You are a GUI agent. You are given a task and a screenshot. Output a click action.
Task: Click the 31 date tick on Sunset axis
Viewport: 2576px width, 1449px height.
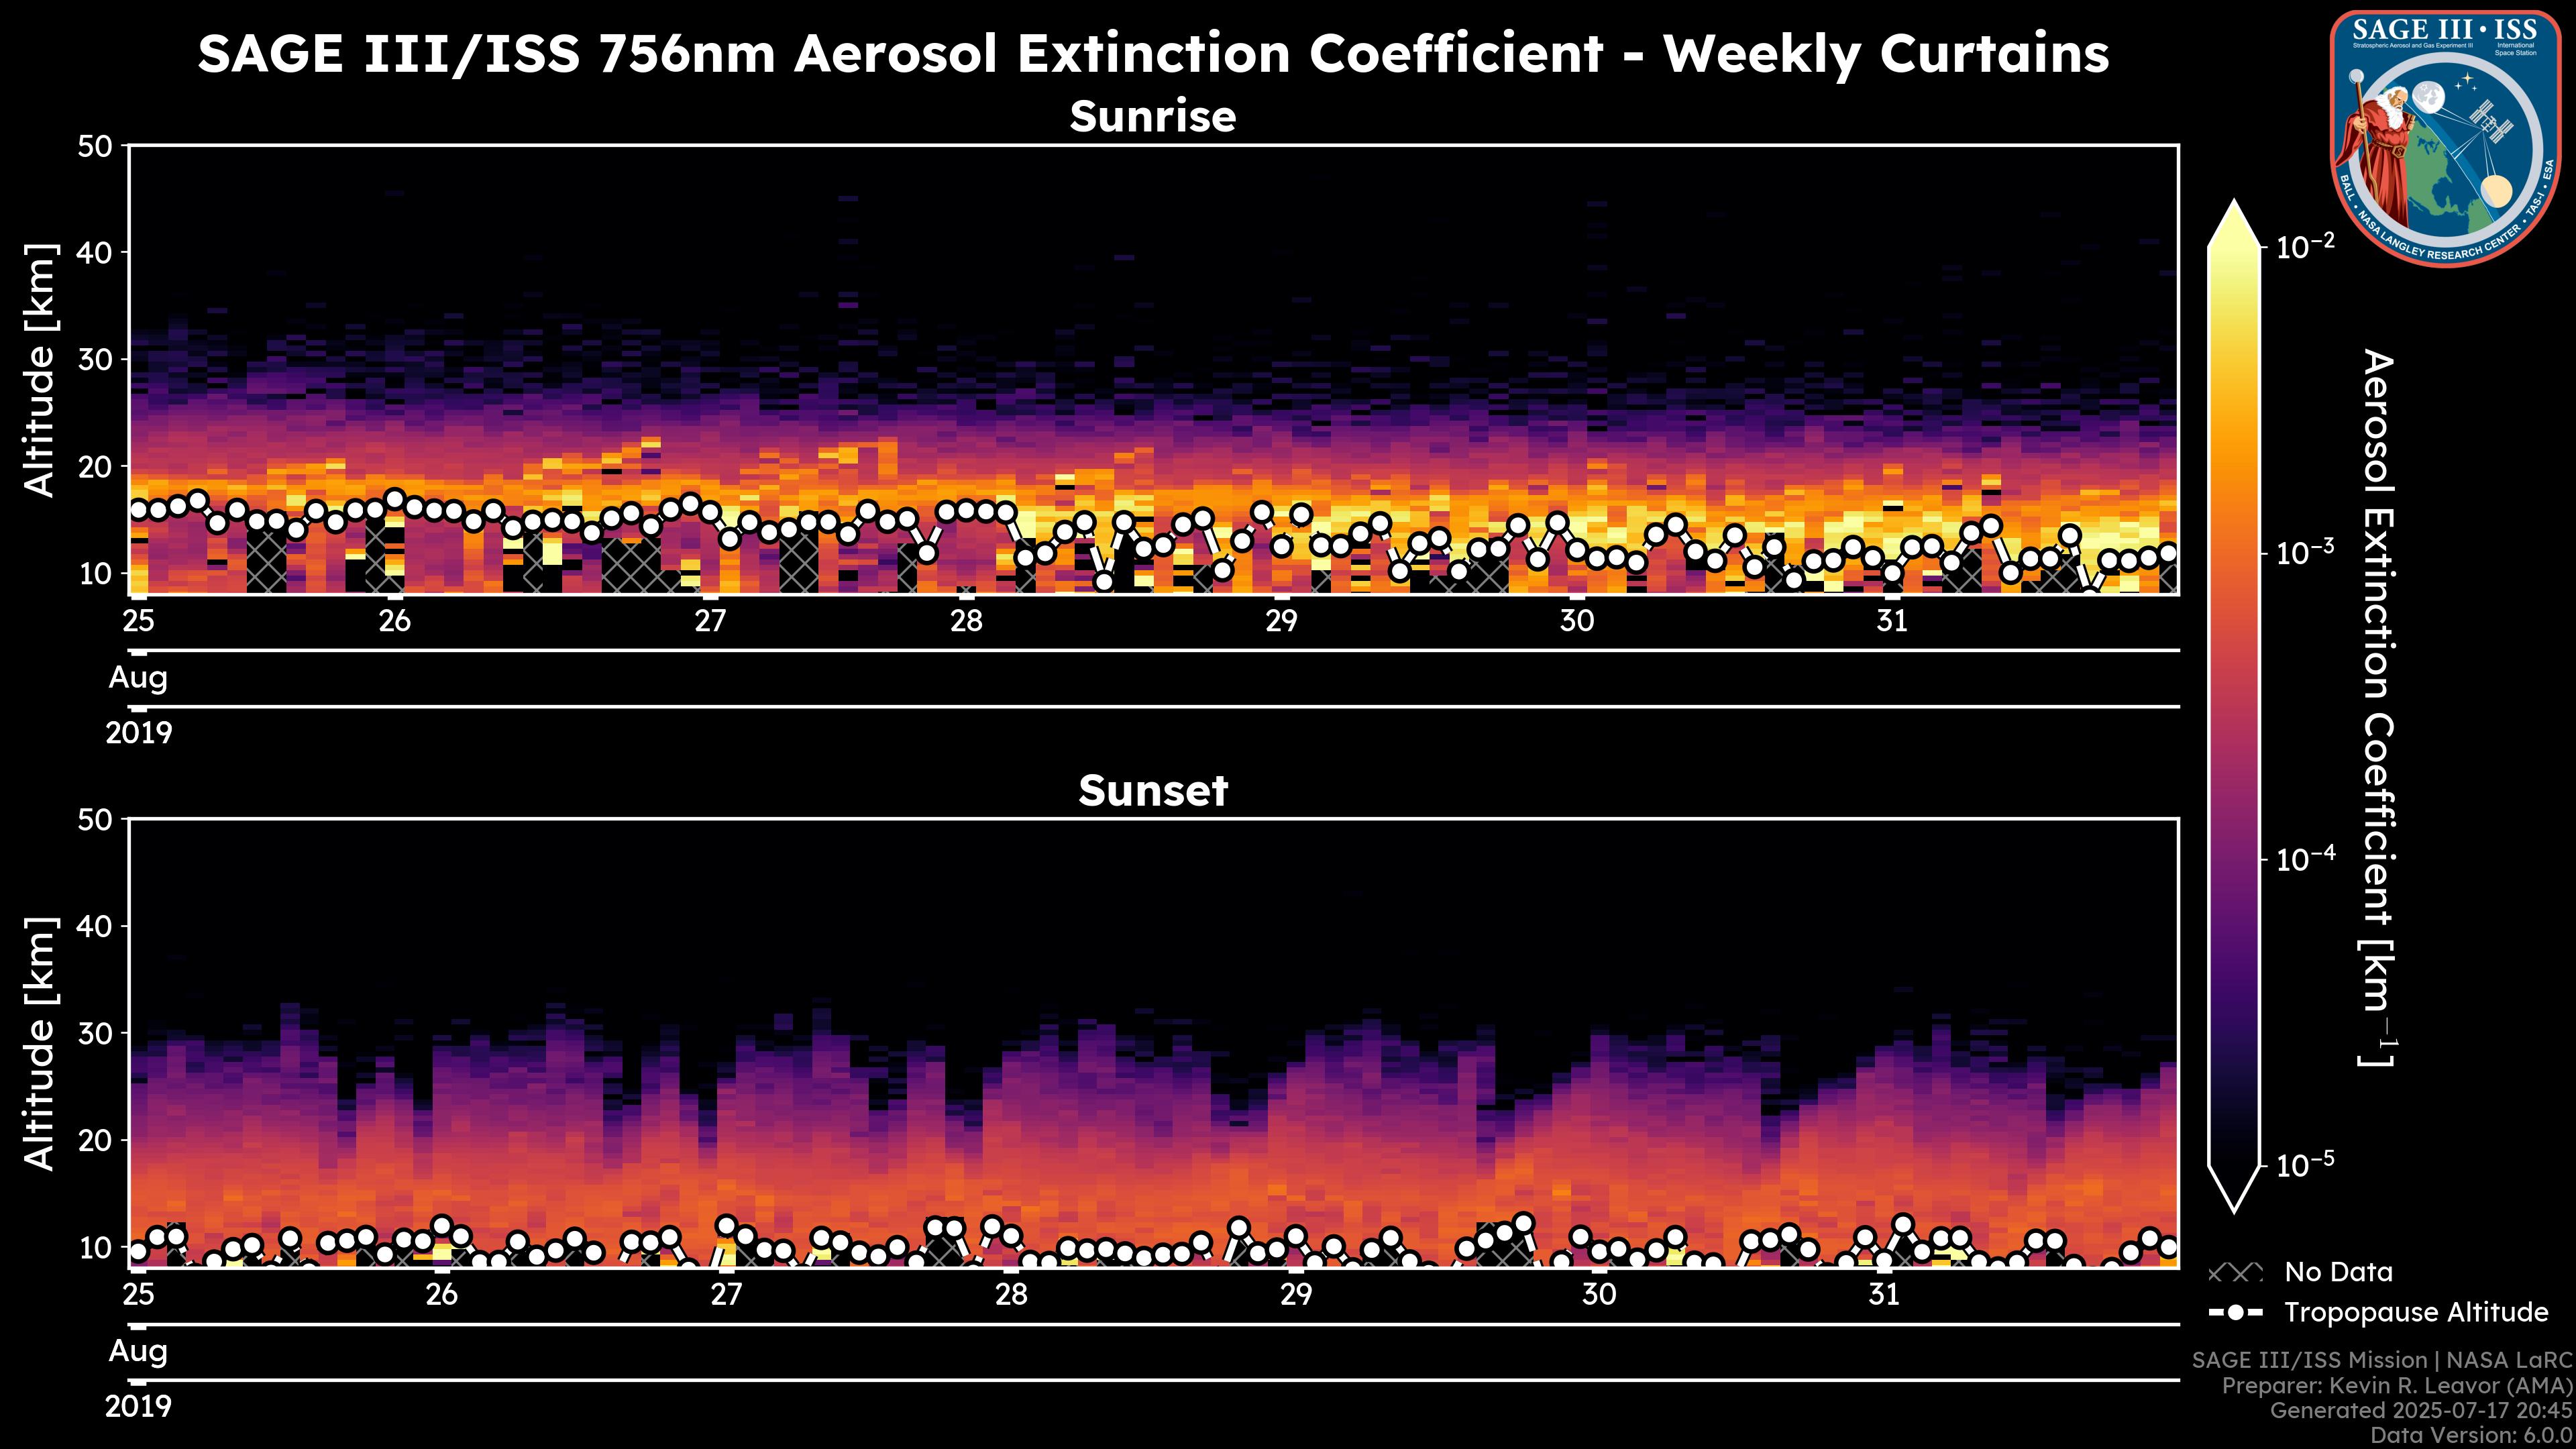pyautogui.click(x=1883, y=1295)
